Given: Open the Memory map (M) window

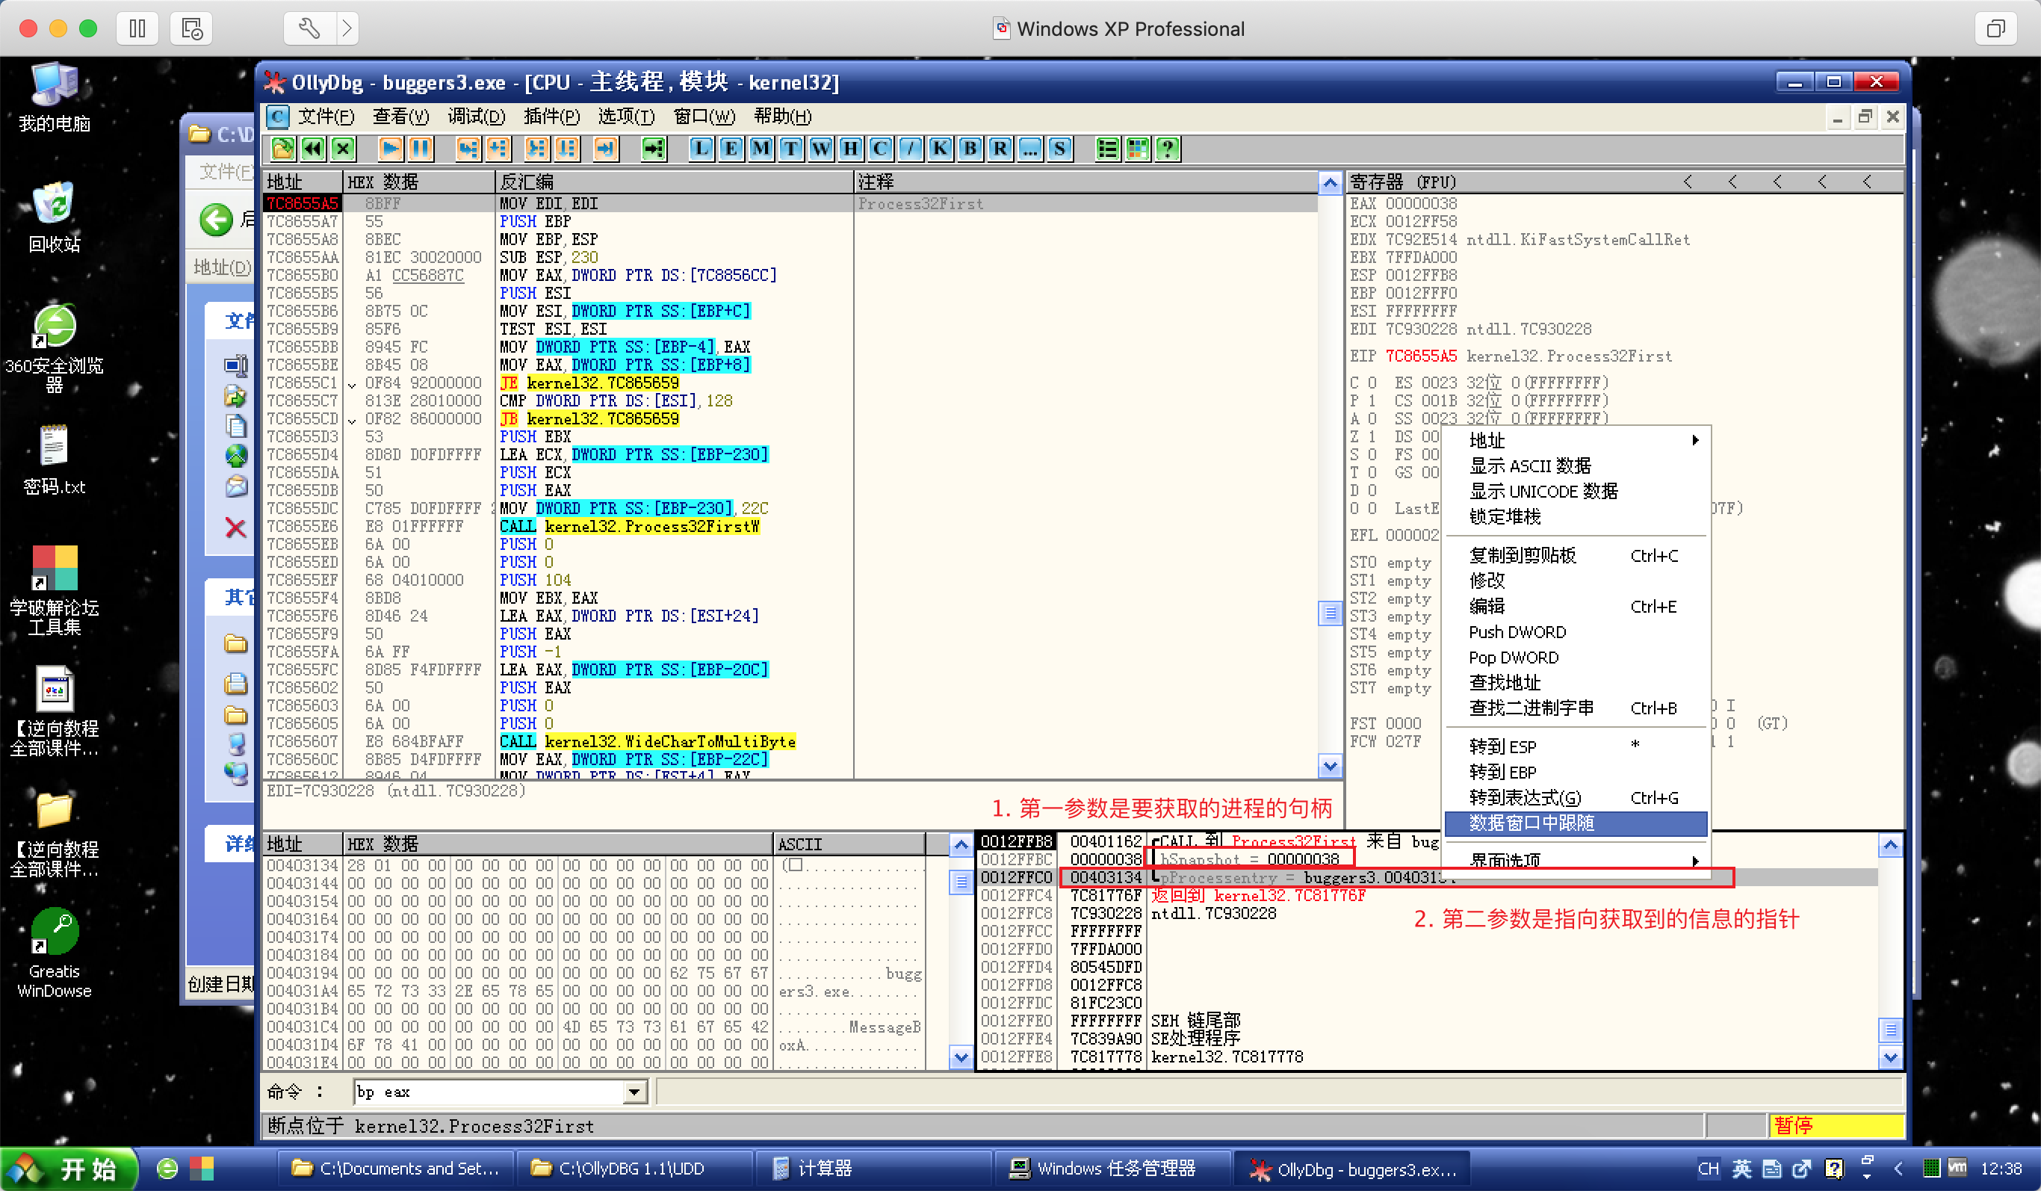Looking at the screenshot, I should [x=761, y=148].
